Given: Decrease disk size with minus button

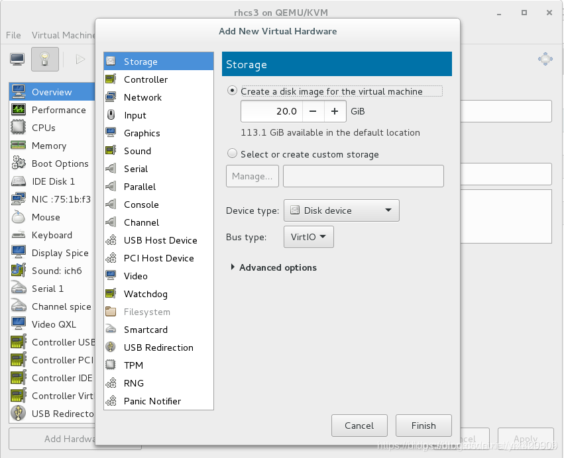Looking at the screenshot, I should point(313,111).
